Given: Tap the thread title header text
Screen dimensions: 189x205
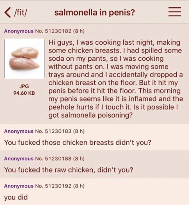Looking at the screenshot, I should coord(95,13).
